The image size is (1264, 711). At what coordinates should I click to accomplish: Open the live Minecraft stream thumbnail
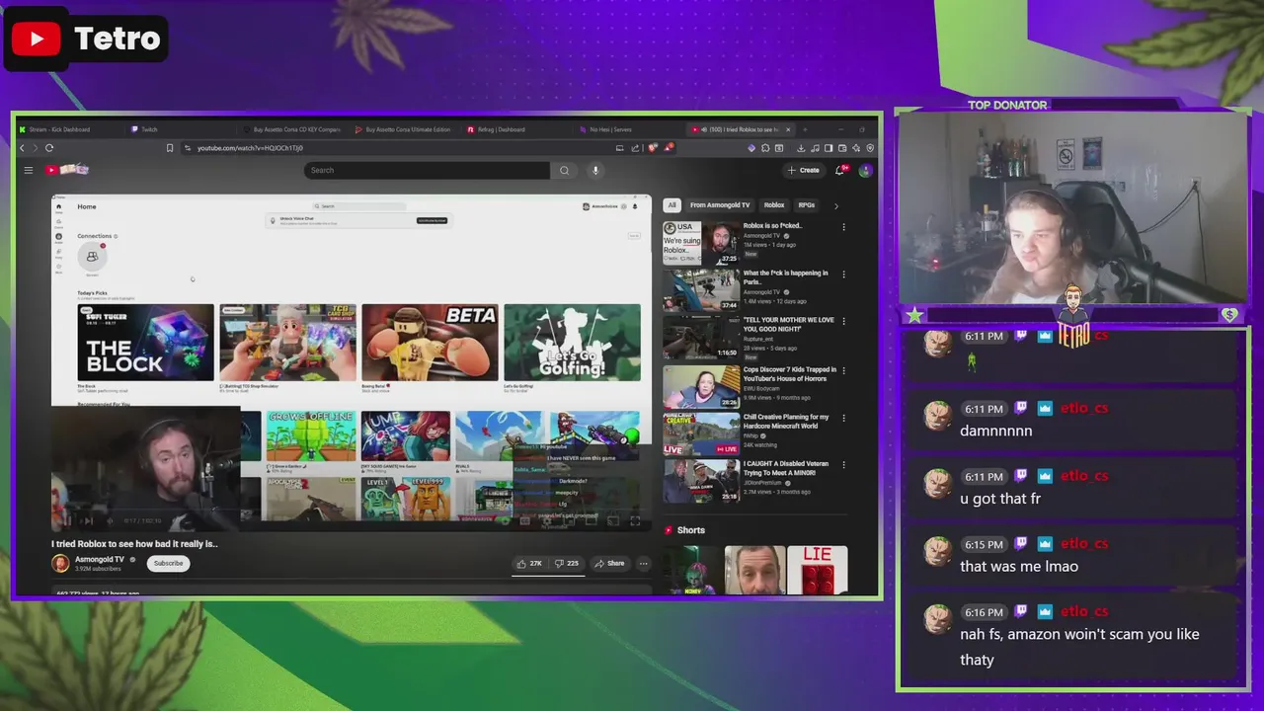[x=701, y=434]
